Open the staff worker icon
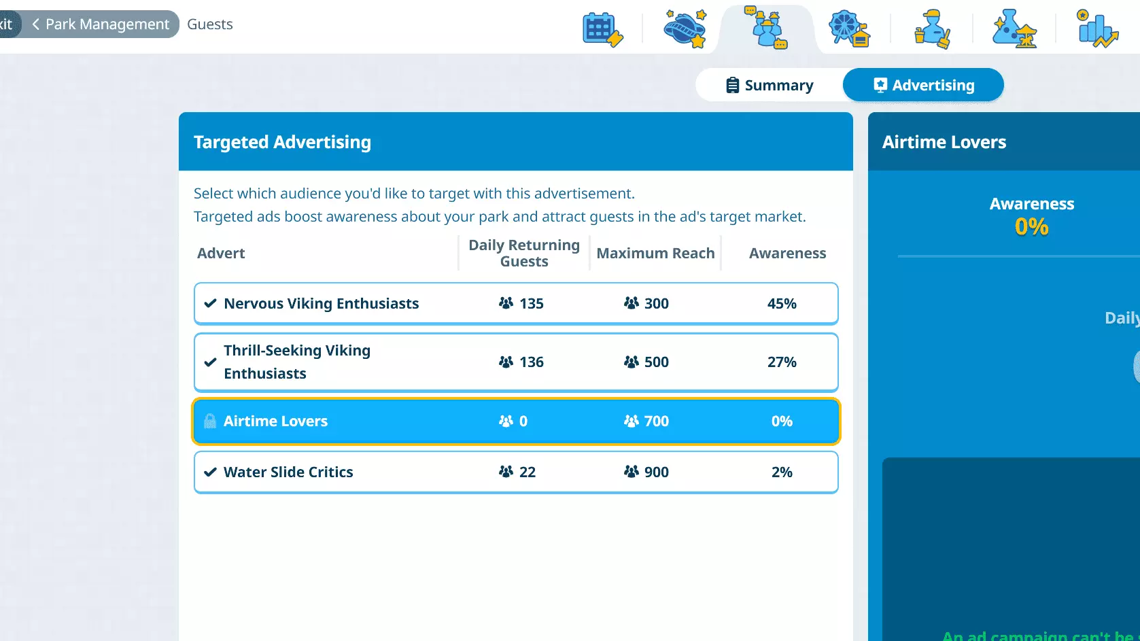The height and width of the screenshot is (641, 1140). tap(932, 29)
